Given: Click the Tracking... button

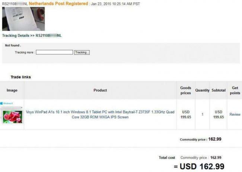Looking at the screenshot, I should click(x=82, y=52).
